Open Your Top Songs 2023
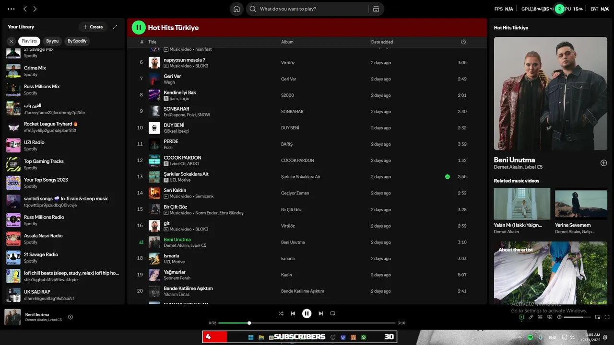The height and width of the screenshot is (345, 614). [63, 183]
